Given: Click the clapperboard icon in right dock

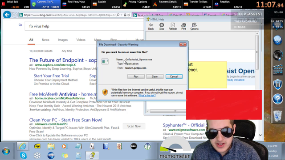Looking at the screenshot, I should [278, 70].
